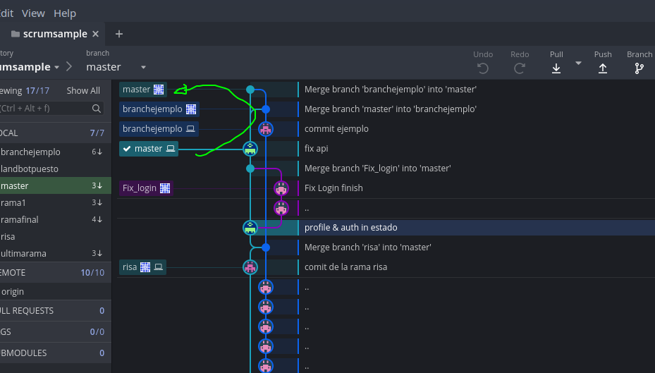Viewport: 655px width, 373px height.
Task: Select the ramafinal branch in the local list
Action: click(20, 219)
